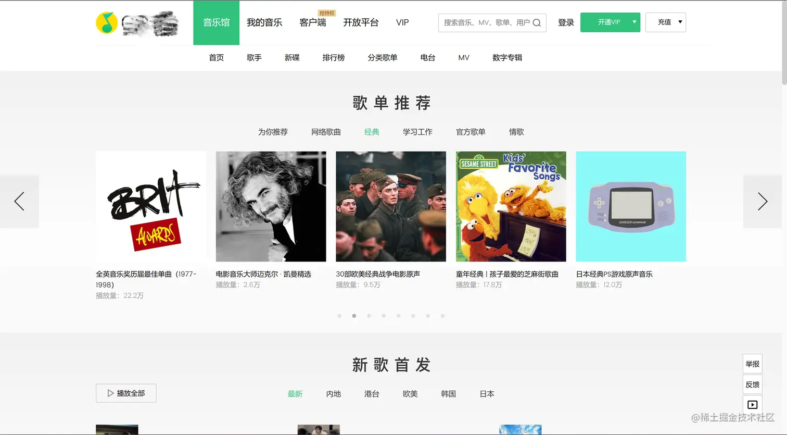787x435 pixels.
Task: Select the 港台 new songs tab
Action: [x=372, y=394]
